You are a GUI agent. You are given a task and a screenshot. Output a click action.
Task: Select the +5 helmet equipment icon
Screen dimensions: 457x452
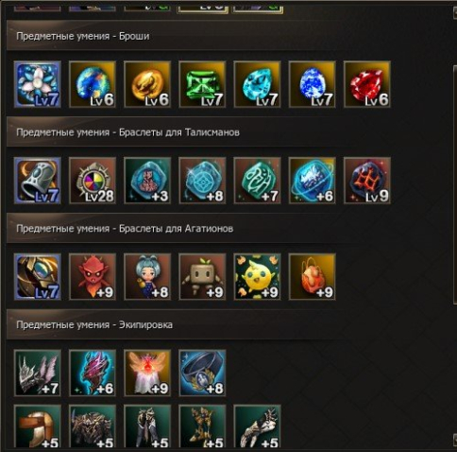coord(38,426)
